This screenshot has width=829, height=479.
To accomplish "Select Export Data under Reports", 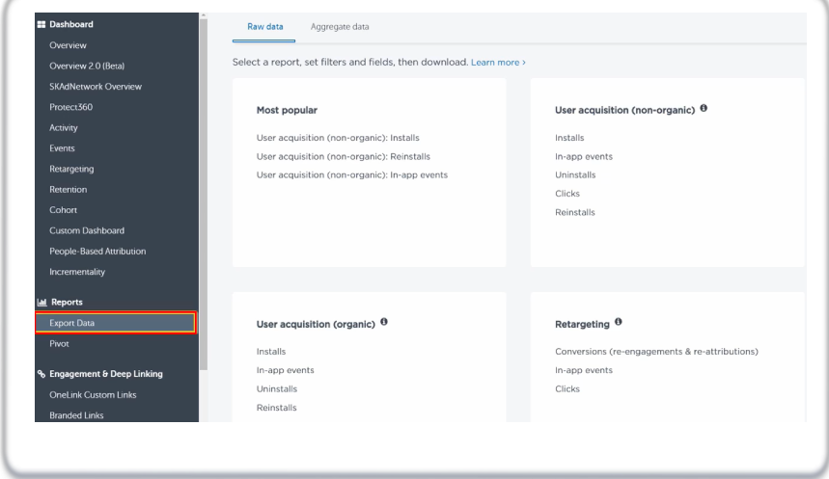I will coord(116,323).
